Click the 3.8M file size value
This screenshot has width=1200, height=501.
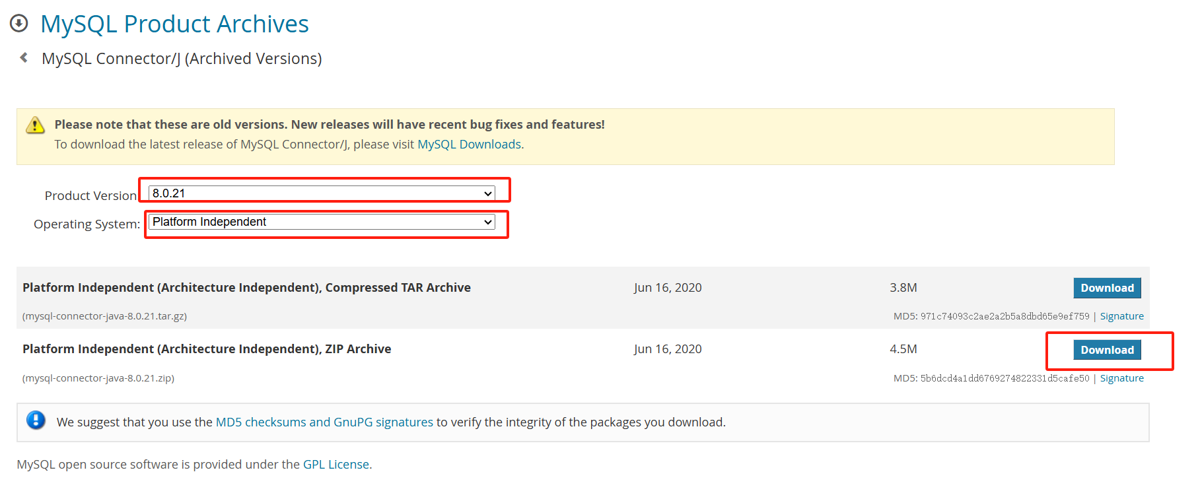tap(903, 288)
